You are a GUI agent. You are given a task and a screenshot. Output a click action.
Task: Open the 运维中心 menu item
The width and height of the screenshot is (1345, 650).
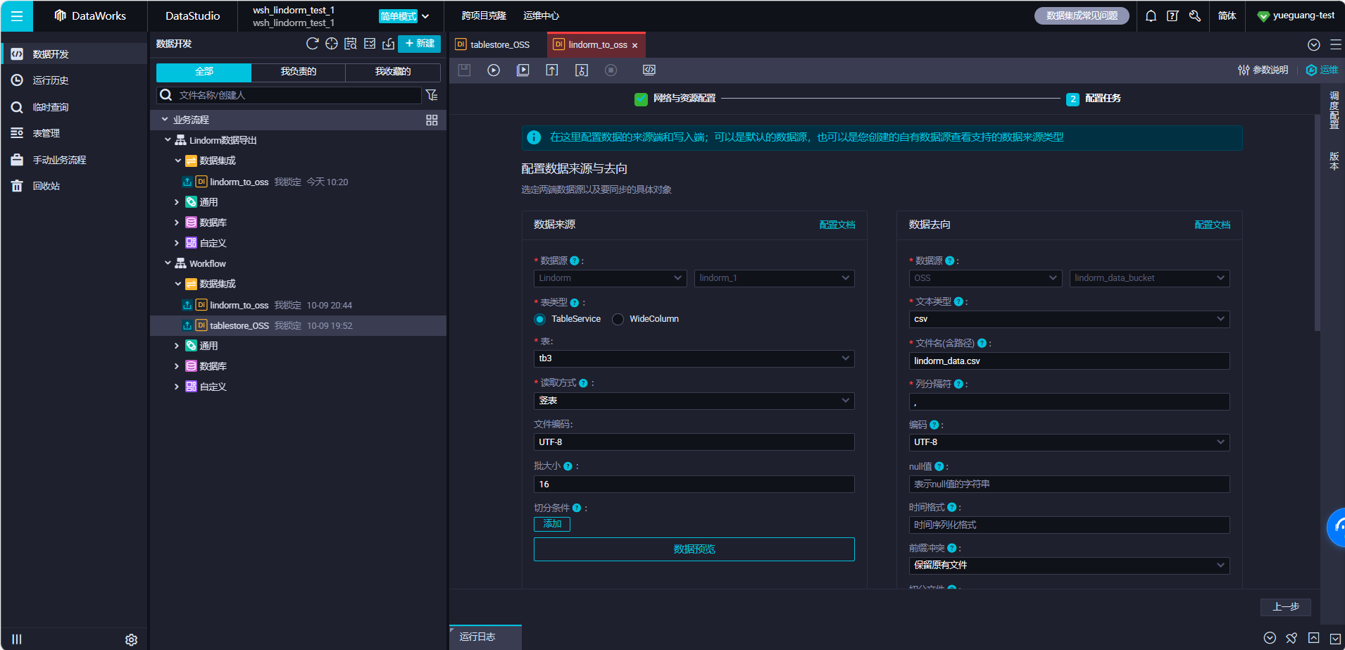(542, 15)
